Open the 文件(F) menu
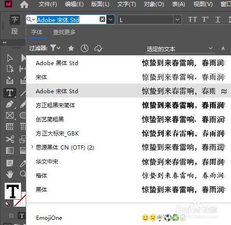The width and height of the screenshot is (231, 225). pos(48,4)
